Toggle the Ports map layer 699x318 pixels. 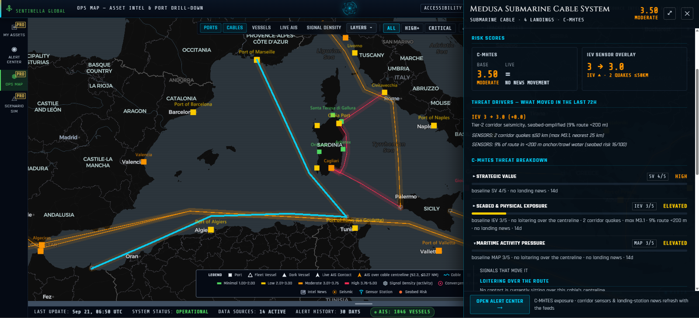(x=210, y=28)
